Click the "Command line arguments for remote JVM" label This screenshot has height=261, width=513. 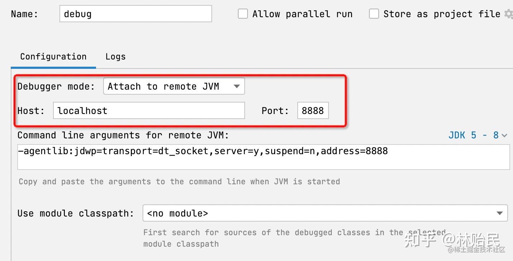[x=123, y=135]
